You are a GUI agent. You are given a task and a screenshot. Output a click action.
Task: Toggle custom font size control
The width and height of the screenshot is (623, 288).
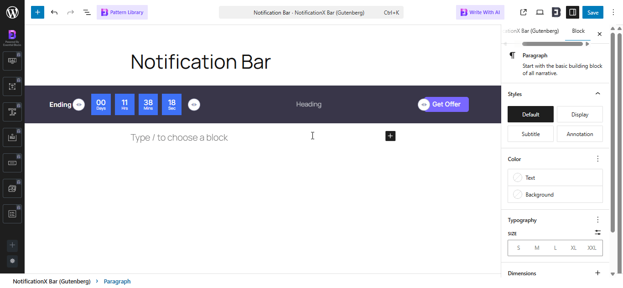click(x=598, y=232)
